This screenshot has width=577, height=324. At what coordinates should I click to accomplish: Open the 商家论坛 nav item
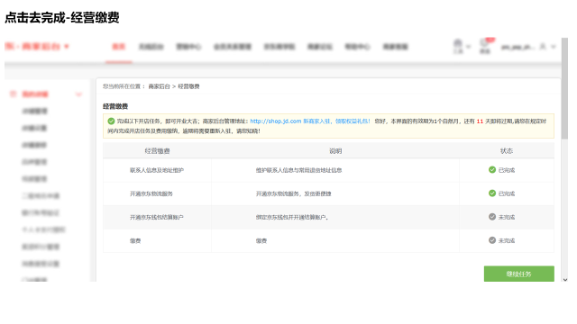320,47
